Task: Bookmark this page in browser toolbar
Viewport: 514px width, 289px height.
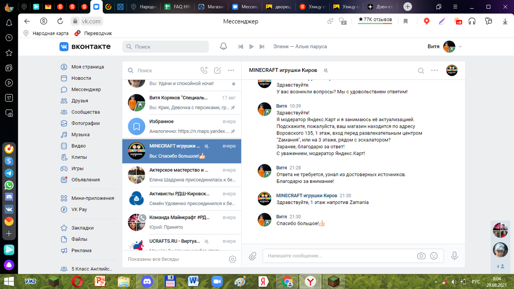Action: pyautogui.click(x=406, y=21)
